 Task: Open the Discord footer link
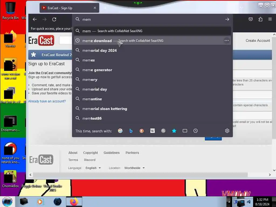pos(89,160)
